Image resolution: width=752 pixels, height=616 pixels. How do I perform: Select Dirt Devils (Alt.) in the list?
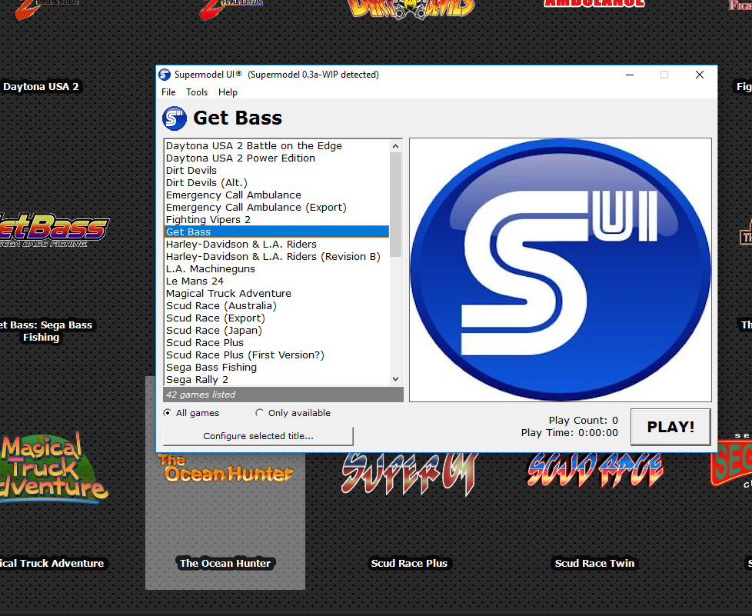pyautogui.click(x=277, y=183)
